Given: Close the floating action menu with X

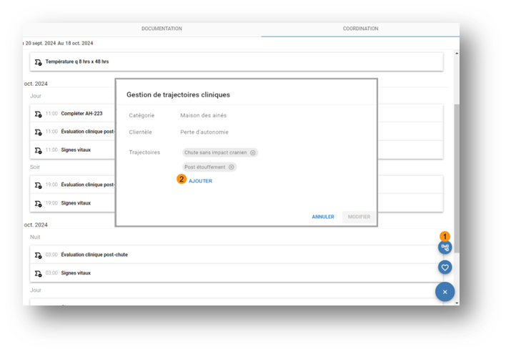Looking at the screenshot, I should pyautogui.click(x=445, y=292).
